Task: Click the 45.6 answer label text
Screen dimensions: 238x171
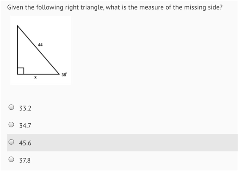Action: pos(25,143)
